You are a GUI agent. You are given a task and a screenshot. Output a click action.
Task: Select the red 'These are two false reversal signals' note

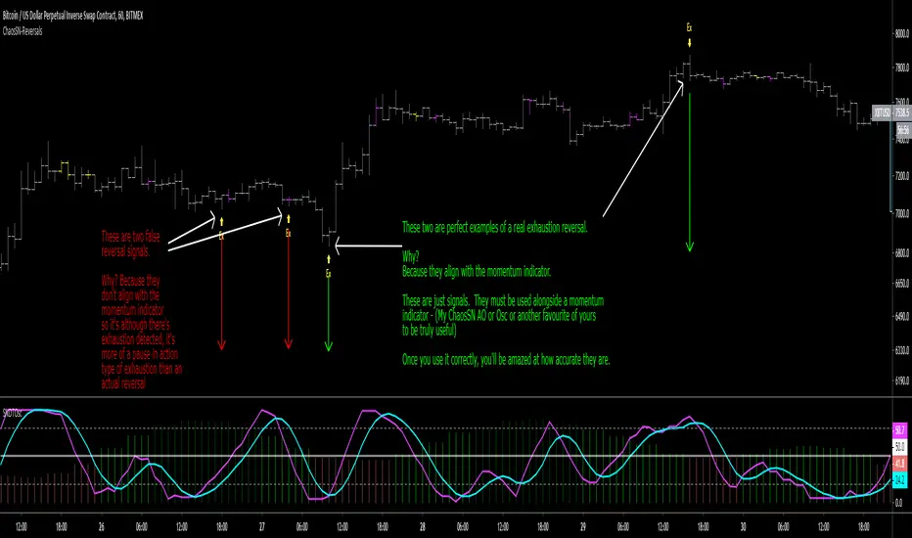tap(131, 245)
